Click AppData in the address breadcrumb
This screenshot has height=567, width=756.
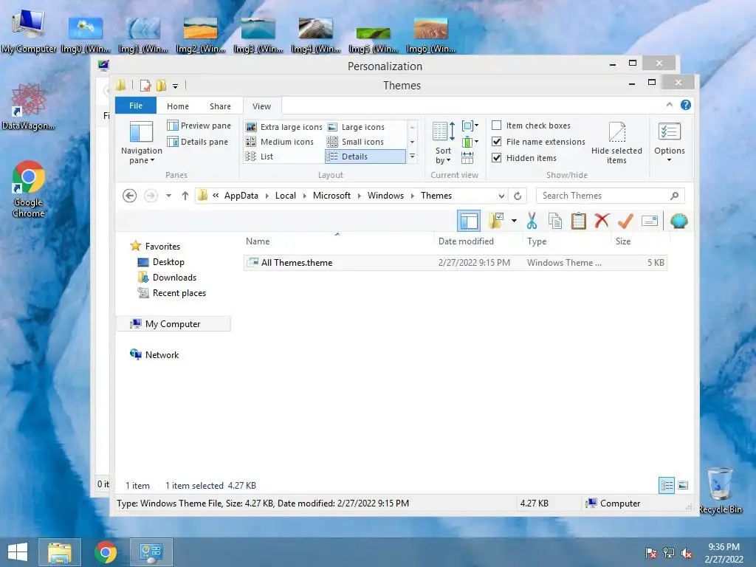click(x=241, y=195)
